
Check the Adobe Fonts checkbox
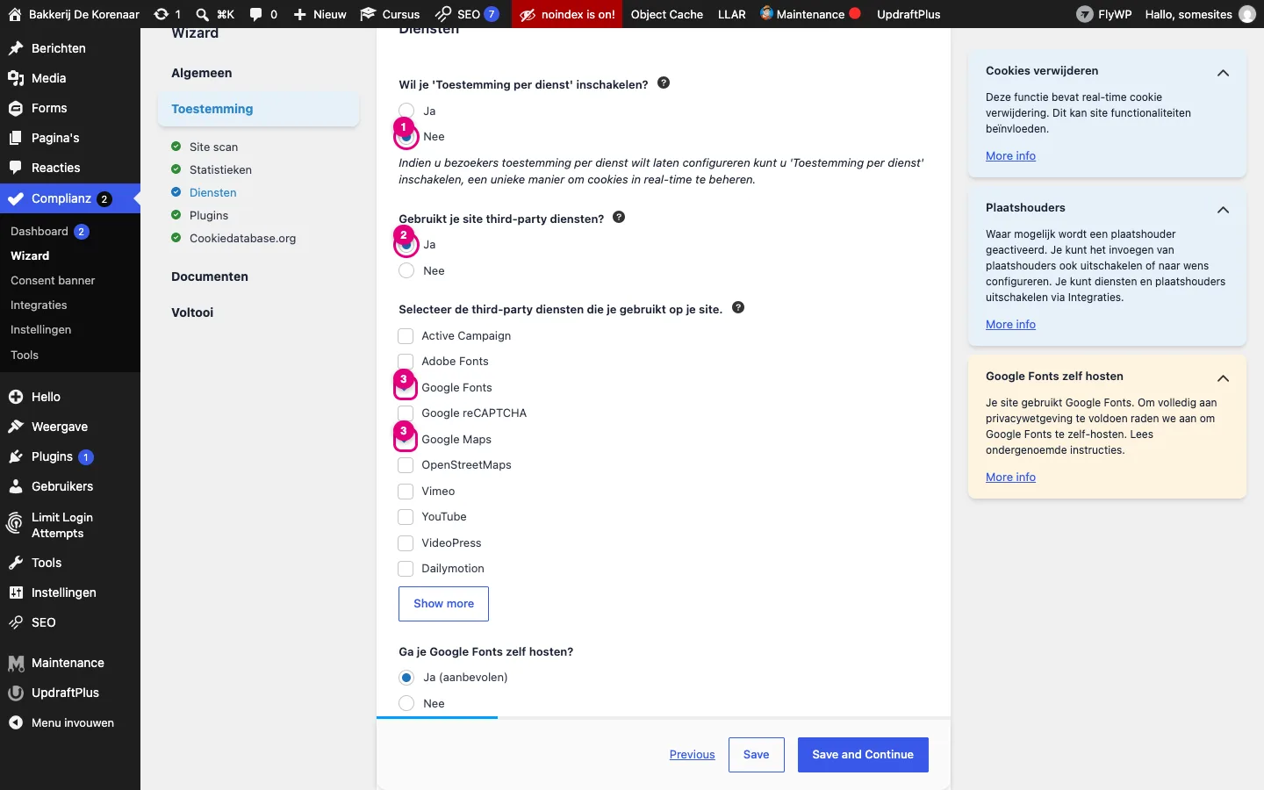point(406,361)
